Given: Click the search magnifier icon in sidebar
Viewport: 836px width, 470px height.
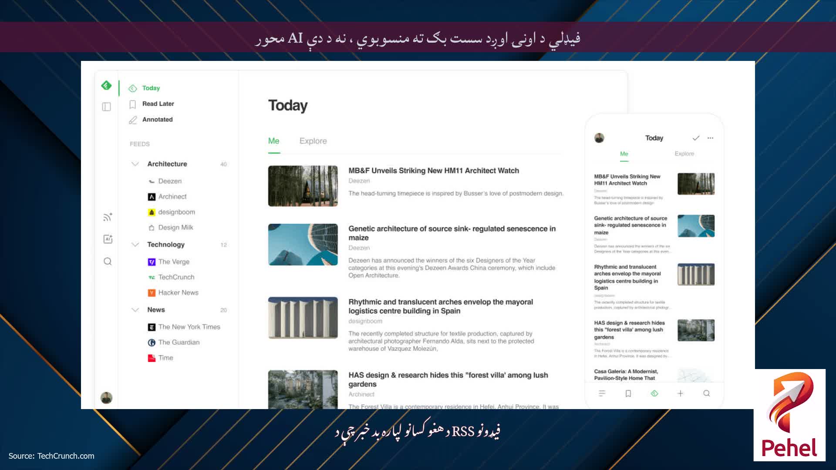Looking at the screenshot, I should (x=108, y=262).
